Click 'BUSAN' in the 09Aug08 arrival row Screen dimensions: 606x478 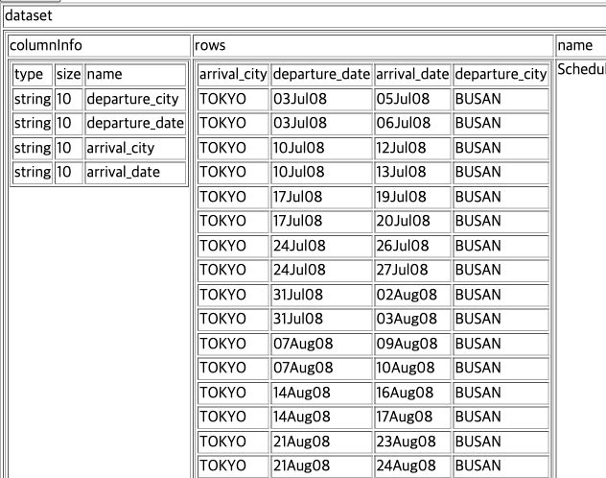tap(501, 344)
